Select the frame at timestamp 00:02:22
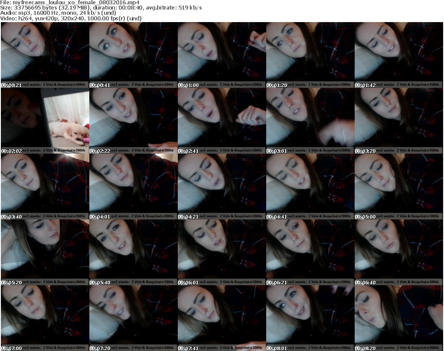This screenshot has width=444, height=351. (x=134, y=121)
